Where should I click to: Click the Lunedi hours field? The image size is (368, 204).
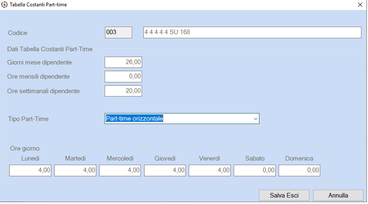(x=30, y=170)
